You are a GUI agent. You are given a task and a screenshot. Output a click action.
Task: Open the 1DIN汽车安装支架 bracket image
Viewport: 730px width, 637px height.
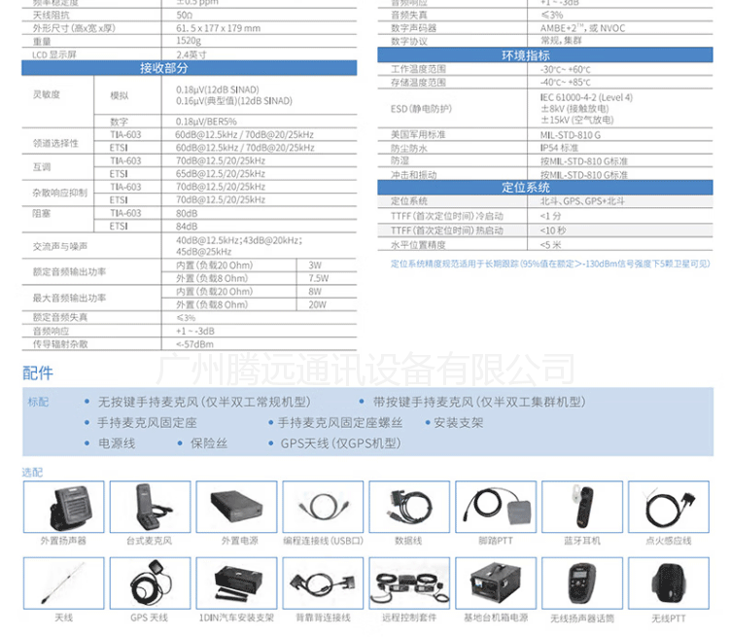coord(236,583)
